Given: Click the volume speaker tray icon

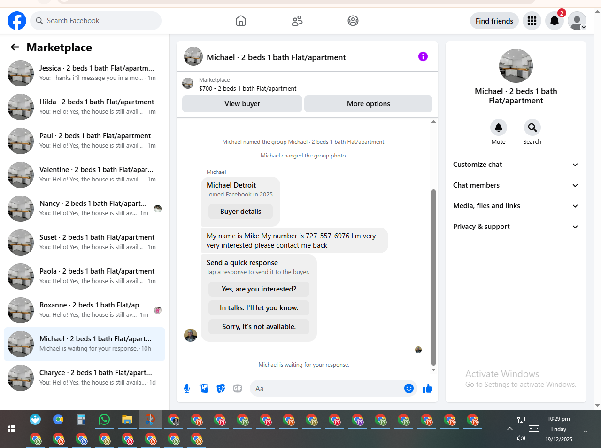Looking at the screenshot, I should [x=521, y=438].
